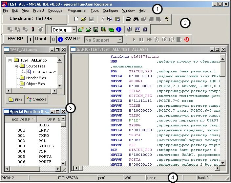Click the Print icon
This screenshot has width=231, height=183.
click(x=129, y=19)
